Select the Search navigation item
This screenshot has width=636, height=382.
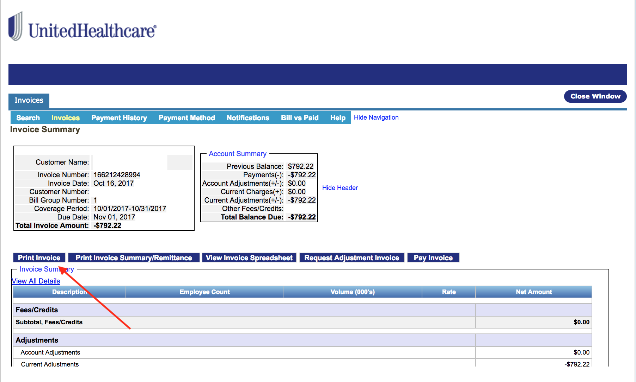28,117
